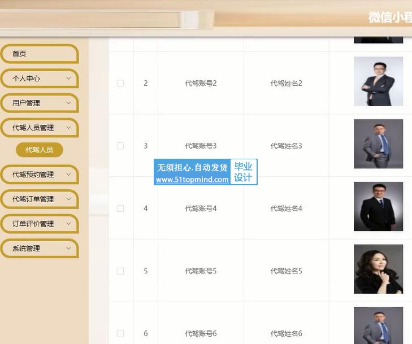Viewport: 412px width, 344px height.
Task: Select the 代驾人员 submenu item
Action: coord(40,150)
